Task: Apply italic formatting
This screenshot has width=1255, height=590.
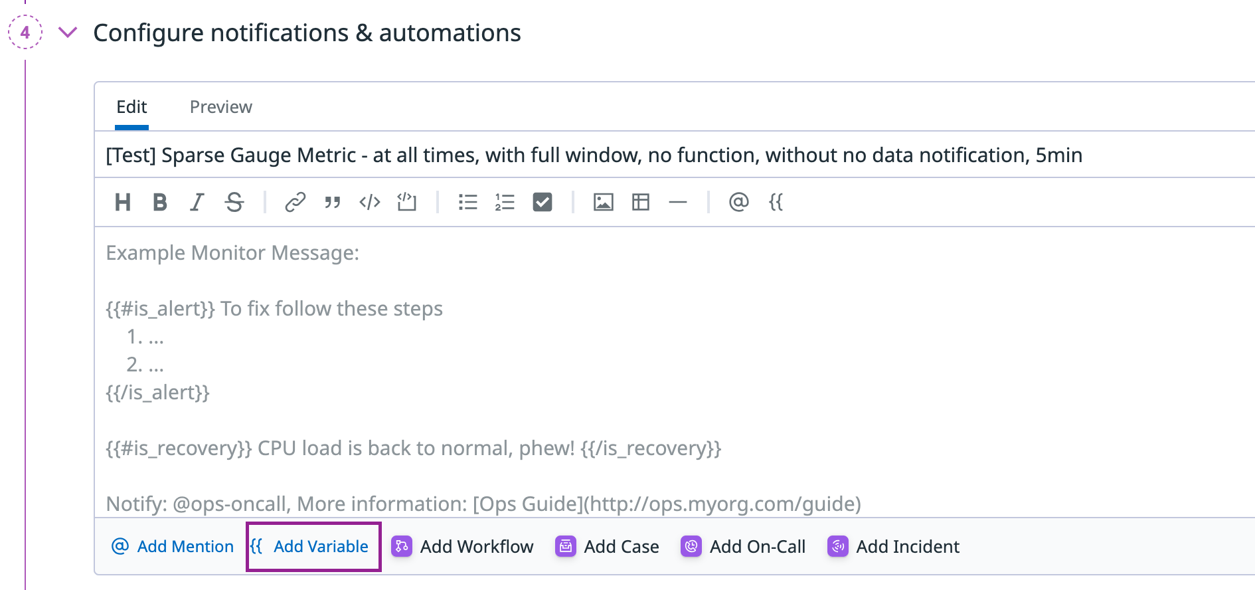Action: pos(197,202)
